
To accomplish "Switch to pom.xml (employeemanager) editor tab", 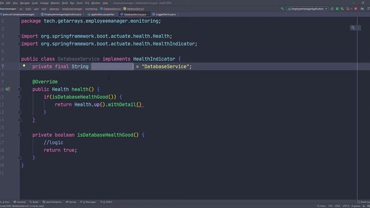I will click(18, 14).
